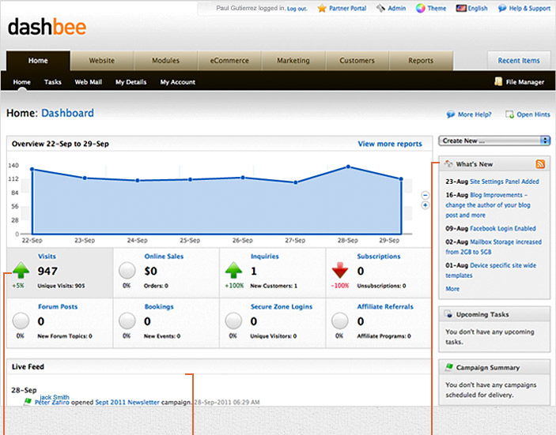The width and height of the screenshot is (556, 435).
Task: Click the Online Sales stat title
Action: point(164,257)
